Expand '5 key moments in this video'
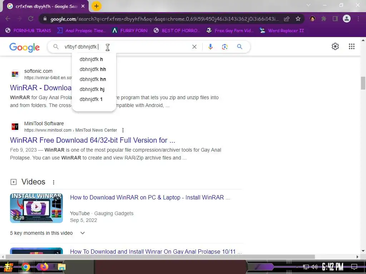 click(47, 233)
